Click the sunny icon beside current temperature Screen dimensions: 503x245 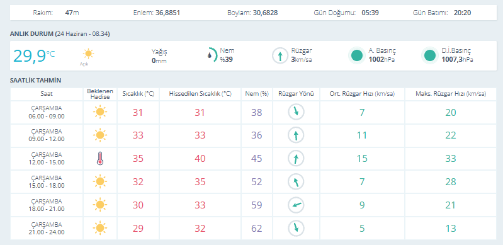tap(88, 54)
